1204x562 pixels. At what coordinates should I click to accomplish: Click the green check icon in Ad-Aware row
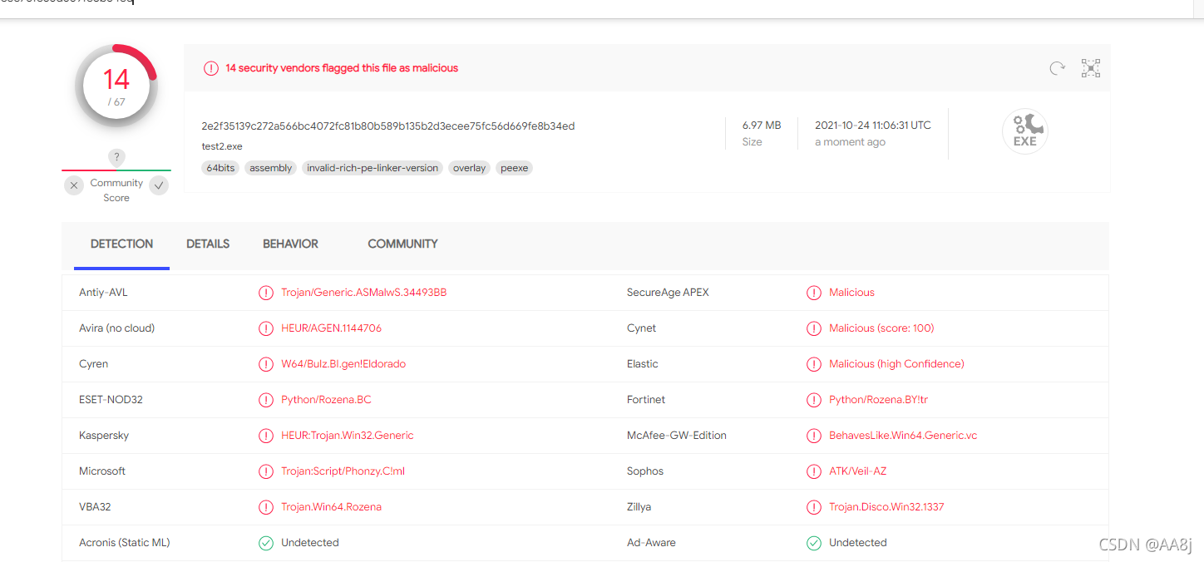click(814, 543)
